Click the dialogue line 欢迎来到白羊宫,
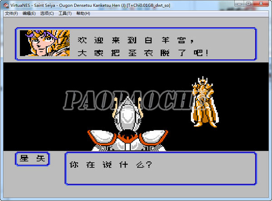272x201 pixels. point(136,40)
